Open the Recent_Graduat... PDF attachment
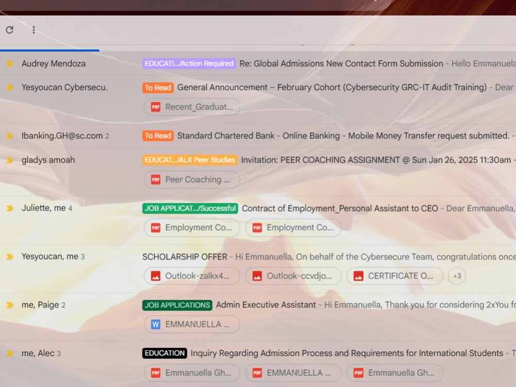Image resolution: width=516 pixels, height=387 pixels. [x=192, y=107]
